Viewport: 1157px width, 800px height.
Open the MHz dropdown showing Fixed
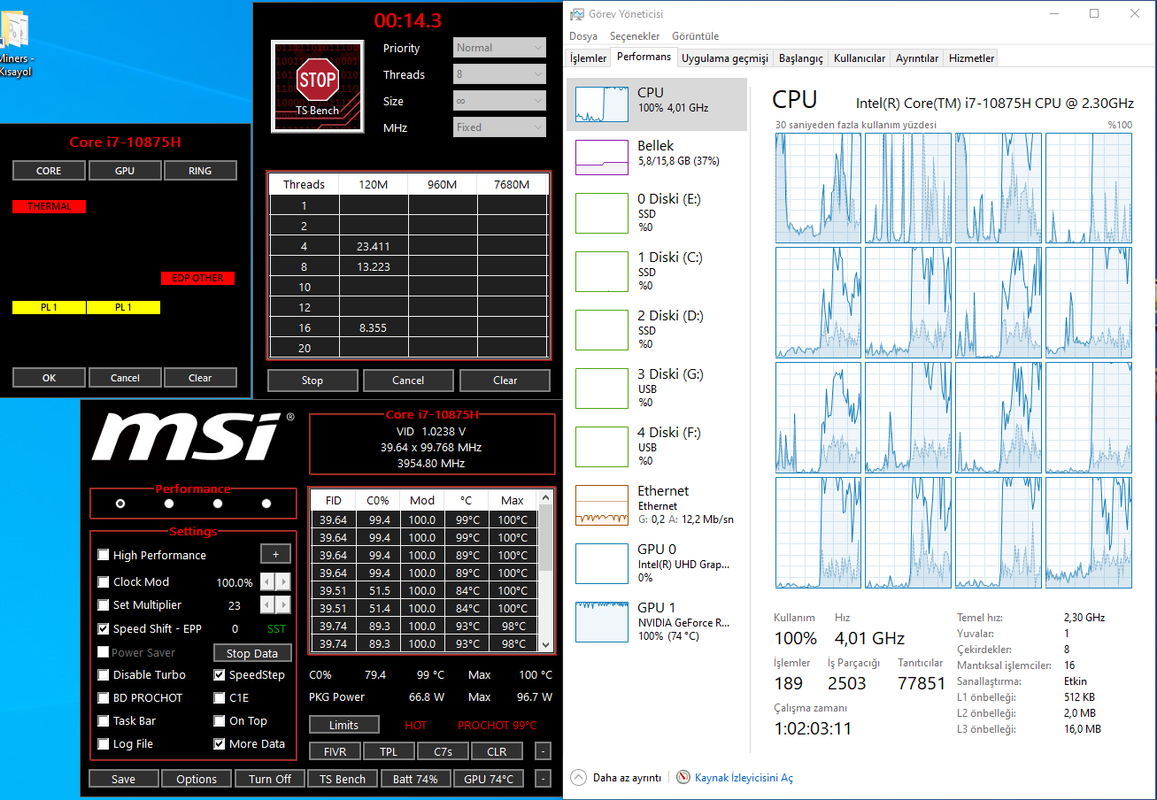pos(500,127)
